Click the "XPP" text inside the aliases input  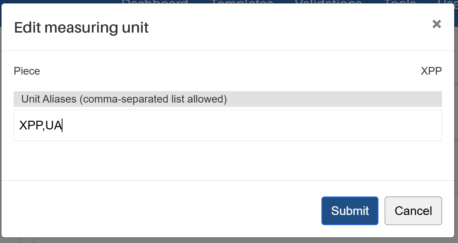point(31,125)
